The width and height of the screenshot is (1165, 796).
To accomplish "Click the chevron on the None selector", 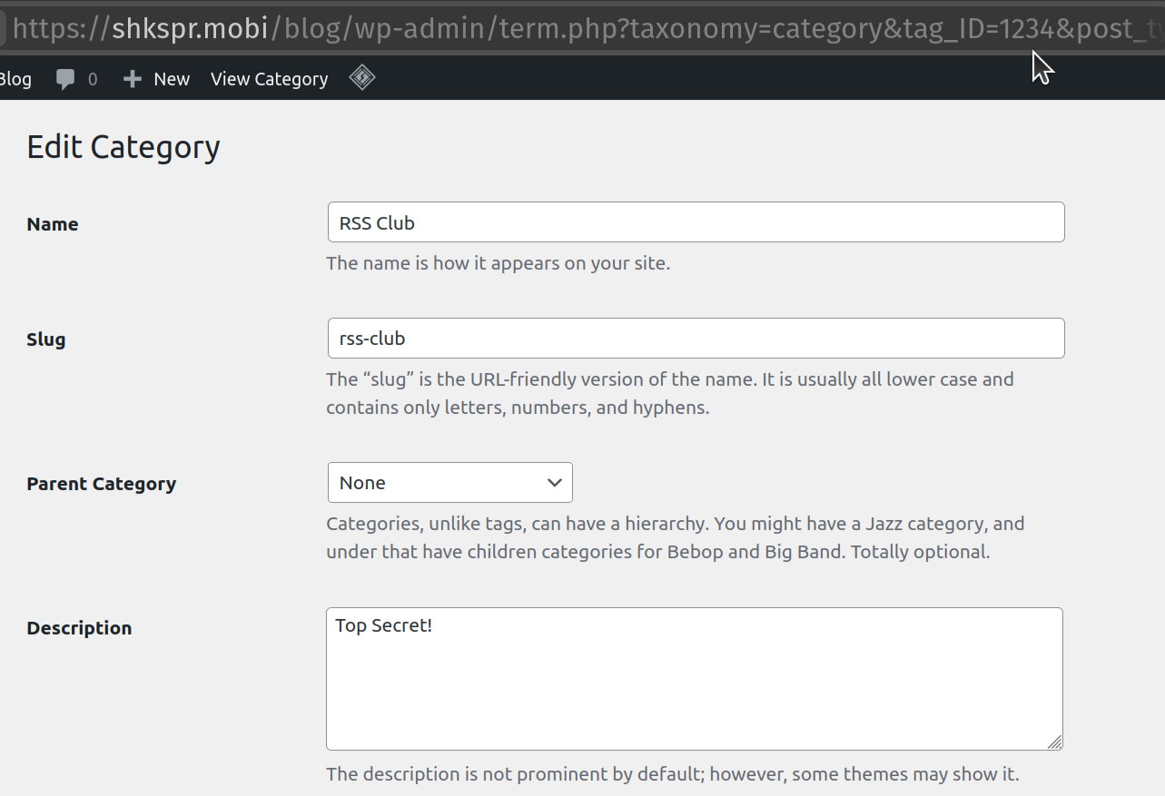I will 555,482.
